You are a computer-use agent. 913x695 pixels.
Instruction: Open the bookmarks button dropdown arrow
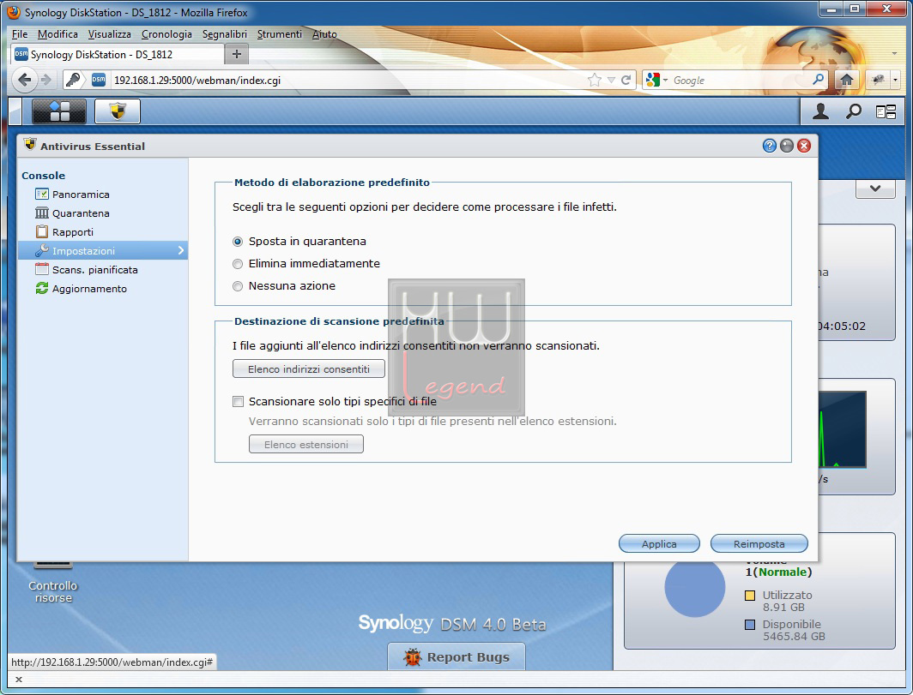coord(895,80)
